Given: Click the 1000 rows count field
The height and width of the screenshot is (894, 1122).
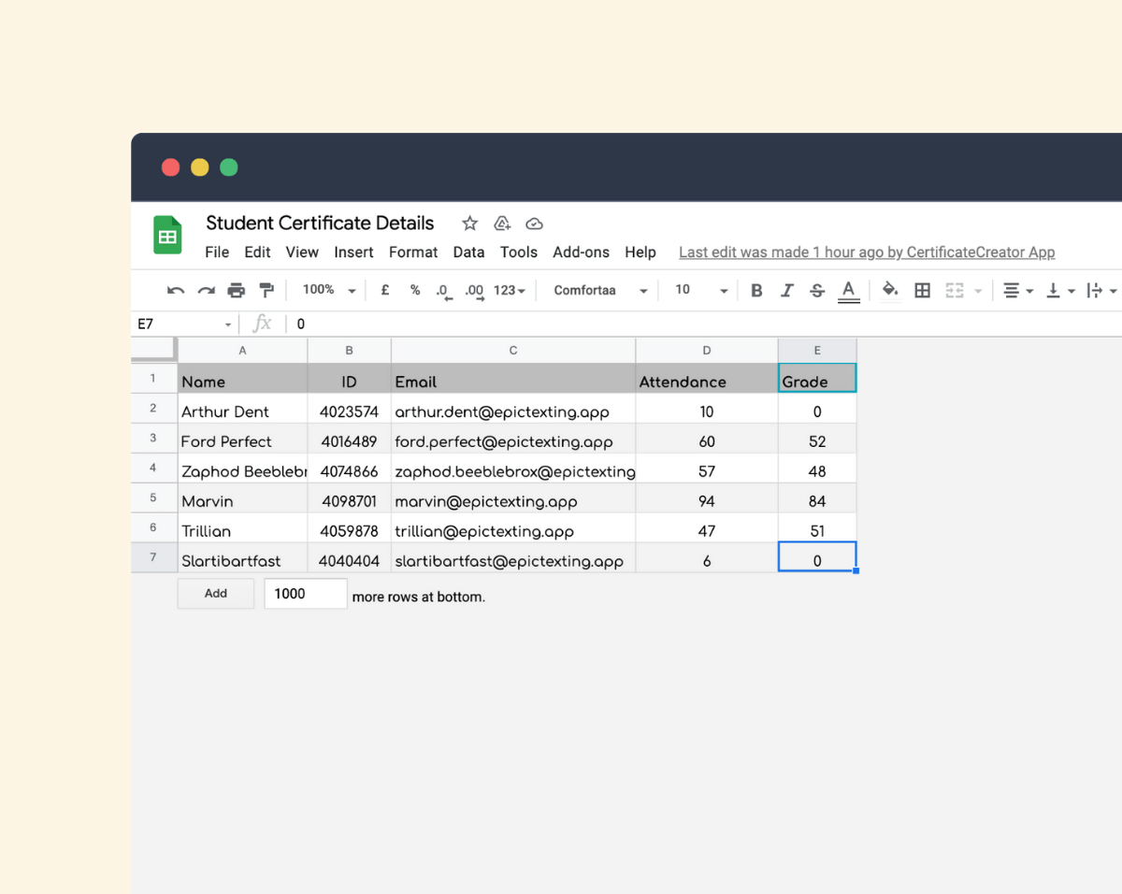Looking at the screenshot, I should coord(306,594).
